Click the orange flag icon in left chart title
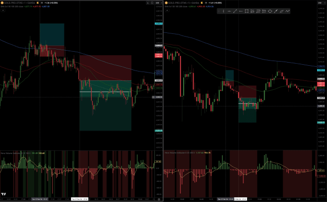The image size is (327, 202). point(38,3)
